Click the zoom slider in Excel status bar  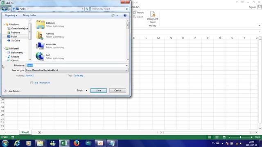point(240,137)
